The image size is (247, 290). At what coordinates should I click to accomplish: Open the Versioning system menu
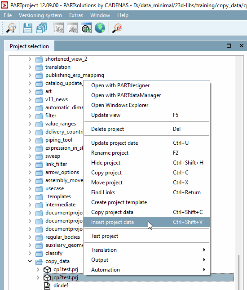40,15
